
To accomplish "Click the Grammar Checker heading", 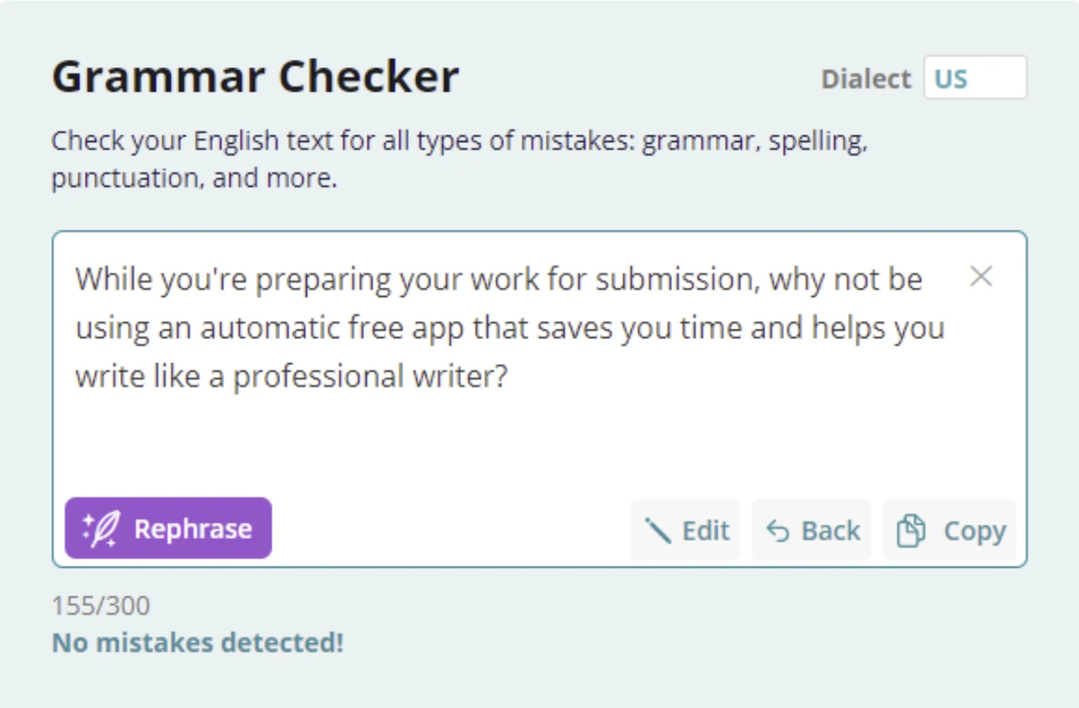I will tap(255, 76).
